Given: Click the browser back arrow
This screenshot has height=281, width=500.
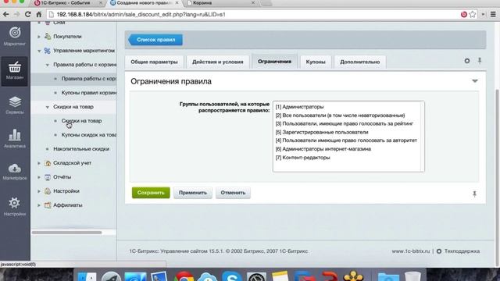Looking at the screenshot, I should [5, 14].
